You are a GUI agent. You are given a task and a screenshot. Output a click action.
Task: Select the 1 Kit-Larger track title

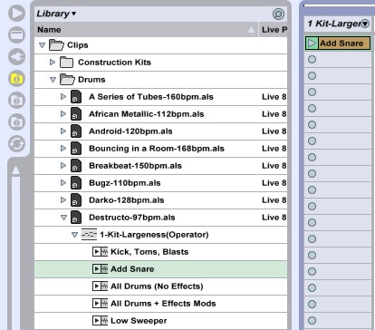point(334,24)
